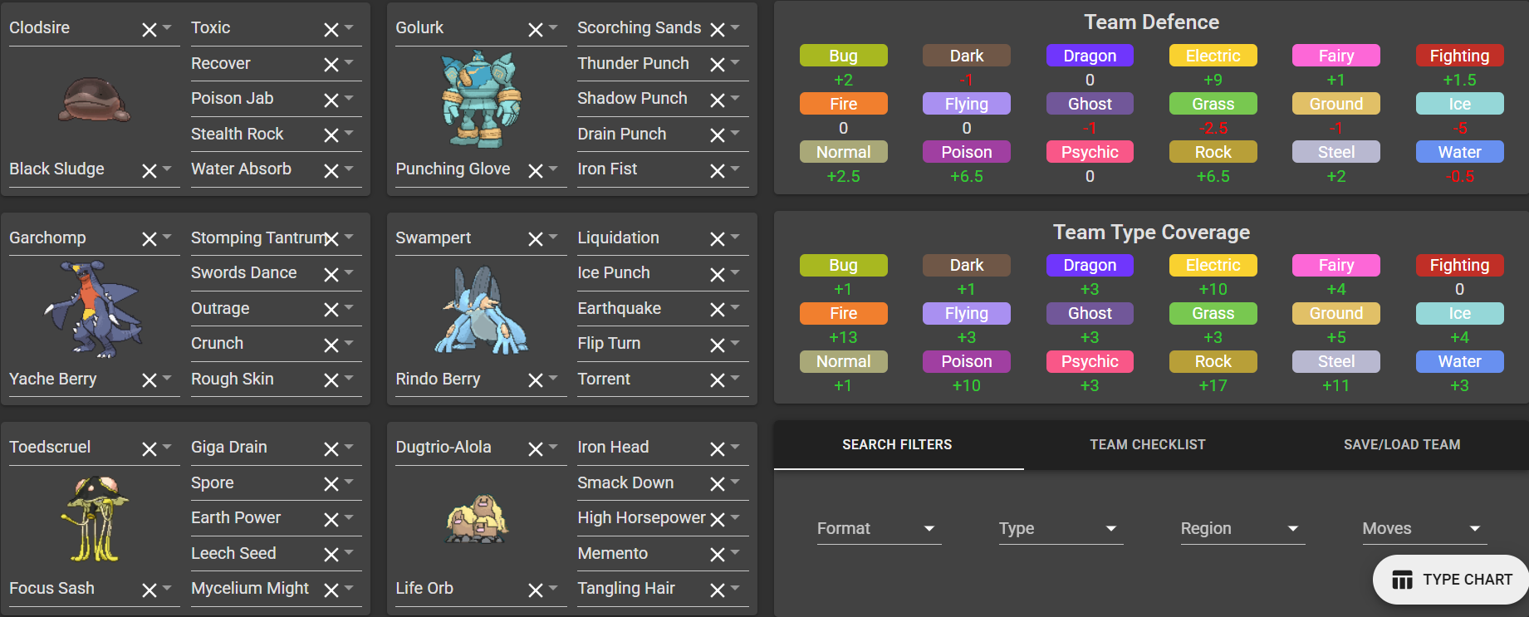Edit the Mycelium Might ability field
Viewport: 1529px width, 617px height.
[x=277, y=589]
